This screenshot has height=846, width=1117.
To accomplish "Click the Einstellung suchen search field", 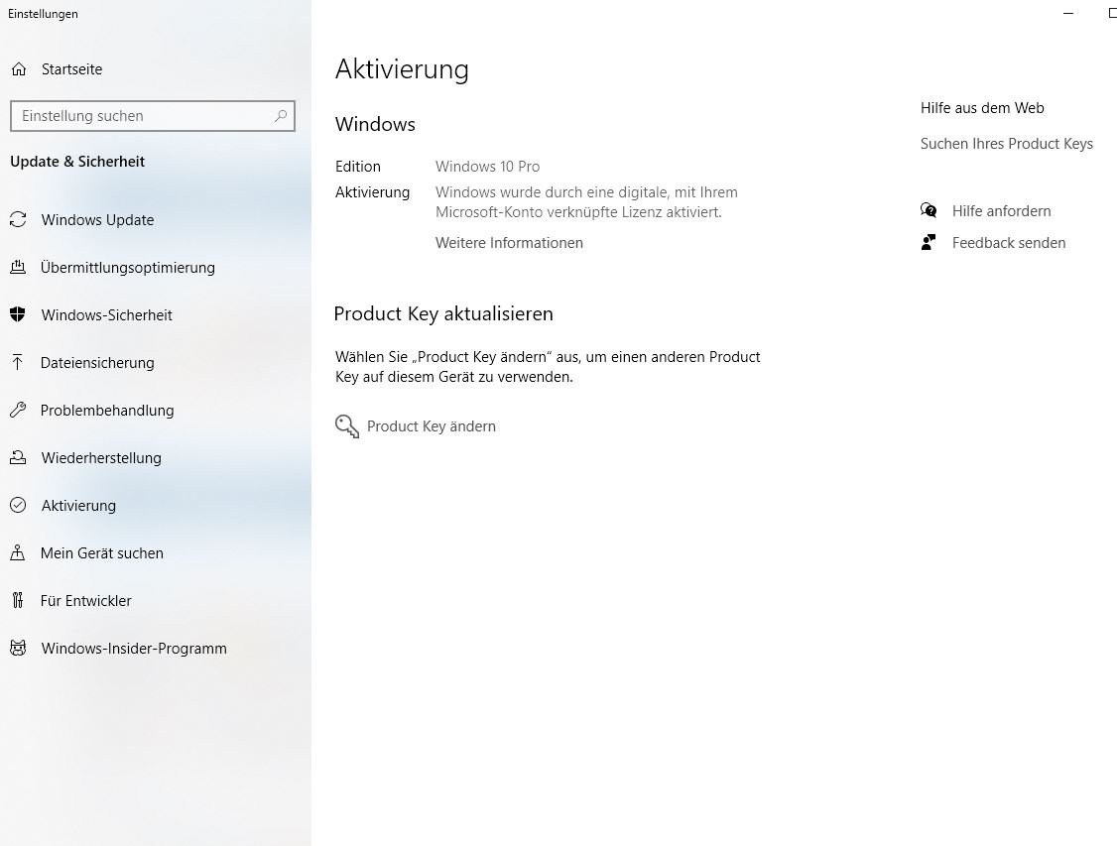I will (x=153, y=115).
